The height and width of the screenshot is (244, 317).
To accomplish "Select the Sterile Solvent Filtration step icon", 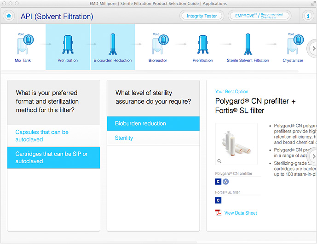I will pos(248,44).
